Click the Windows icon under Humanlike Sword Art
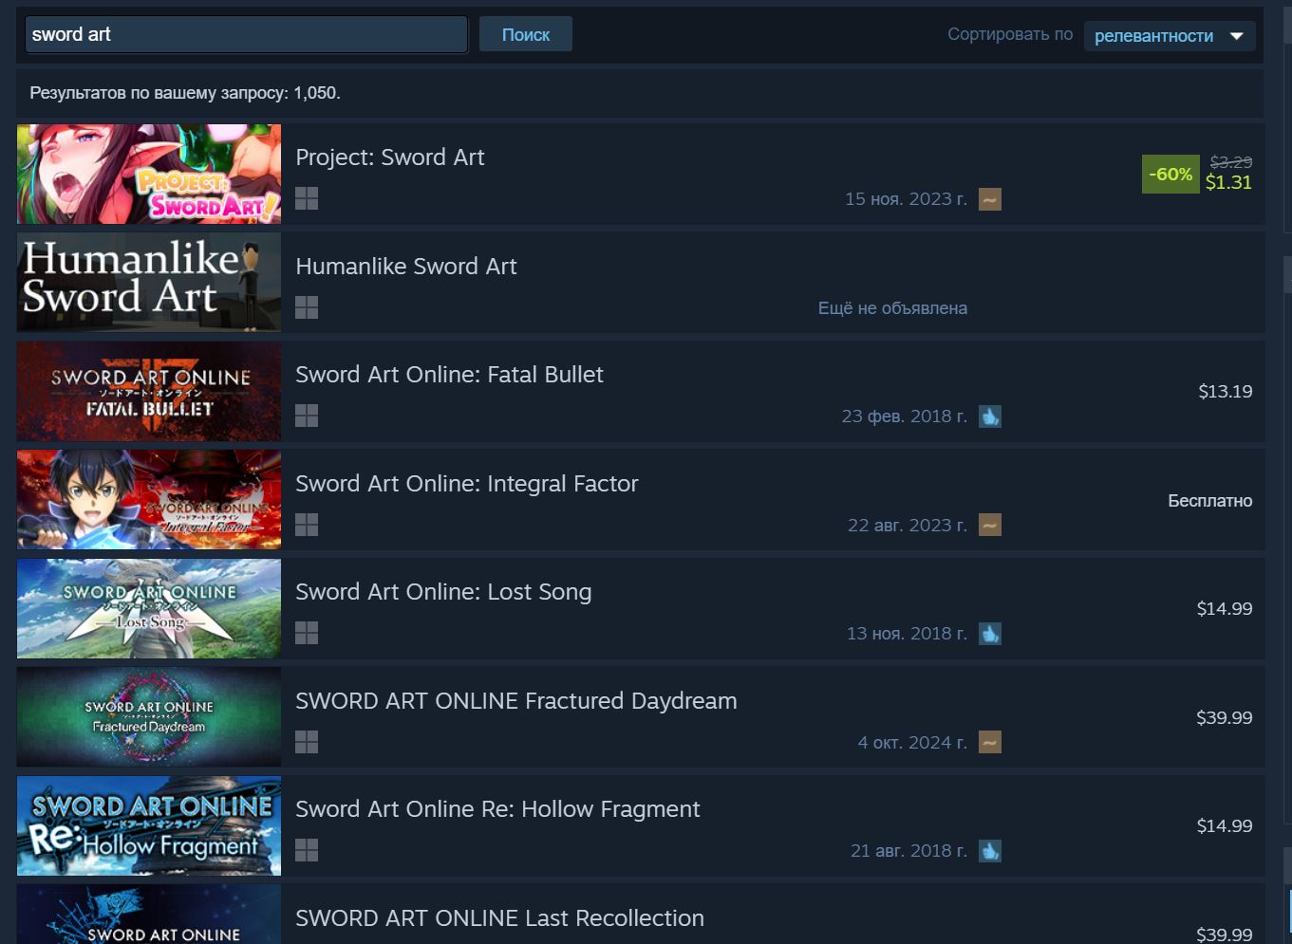Screen dimensions: 1292x944 307,307
